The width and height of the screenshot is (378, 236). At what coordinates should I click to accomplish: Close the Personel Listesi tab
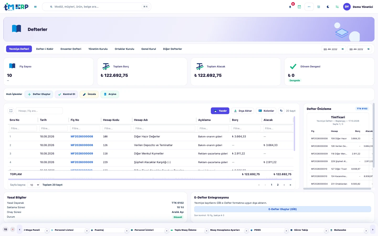click(x=87, y=231)
